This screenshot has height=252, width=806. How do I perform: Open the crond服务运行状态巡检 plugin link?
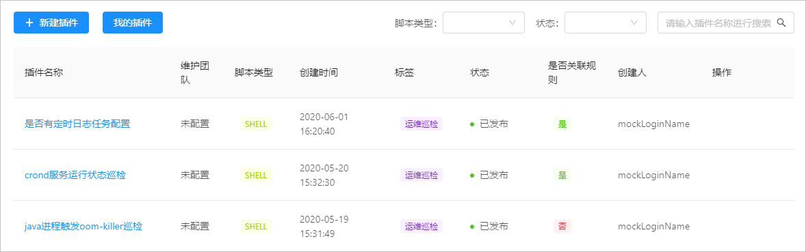pyautogui.click(x=75, y=175)
